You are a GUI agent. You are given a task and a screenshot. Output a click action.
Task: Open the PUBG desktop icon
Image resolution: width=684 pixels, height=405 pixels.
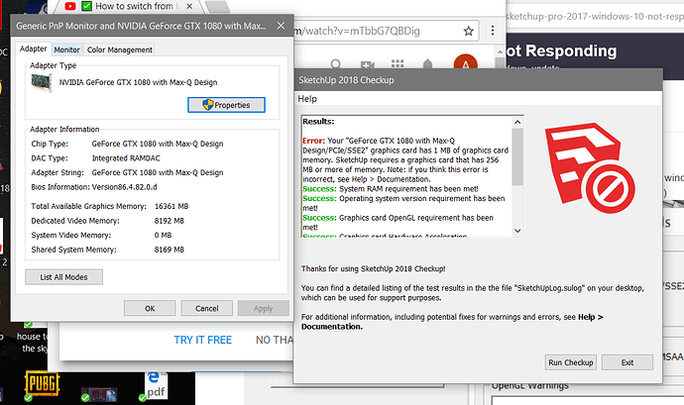tap(42, 383)
